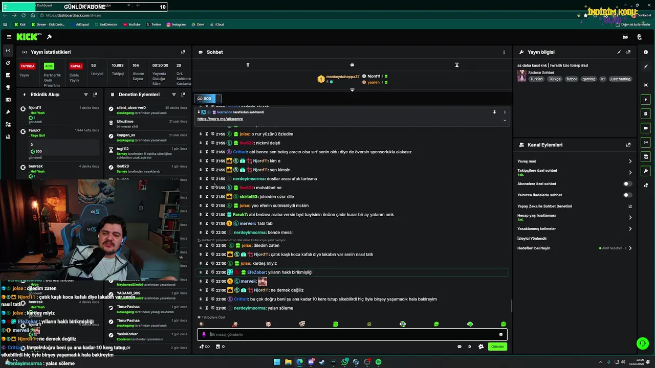The image size is (655, 368).
Task: Open the AdSquad bookmark
Action: pos(79,25)
